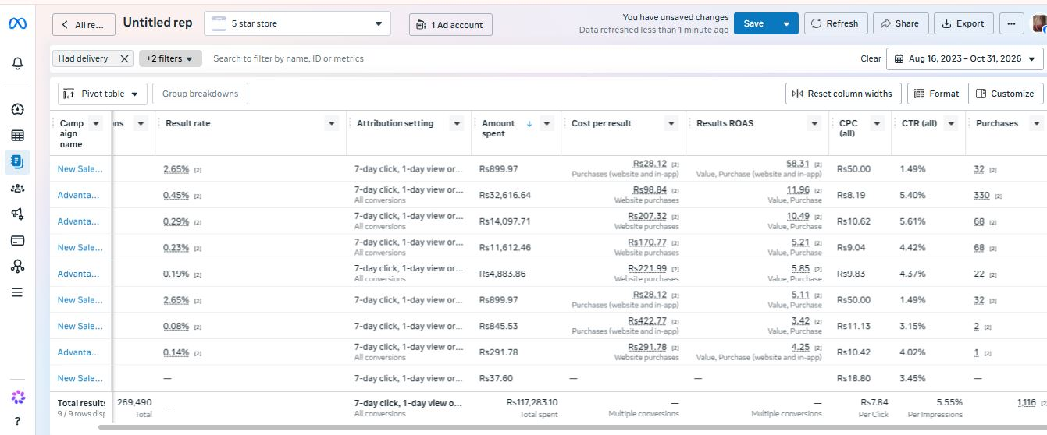
Task: Click the profile avatar picture
Action: click(1039, 23)
